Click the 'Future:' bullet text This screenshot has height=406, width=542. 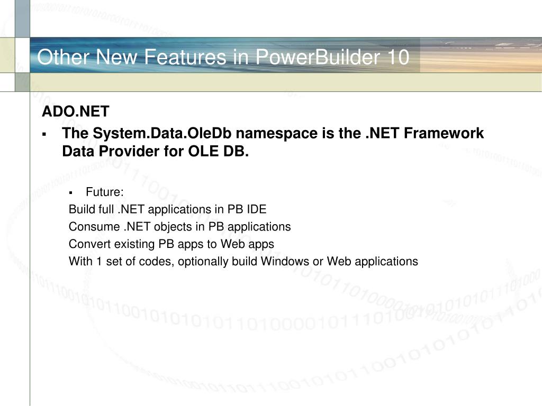point(105,192)
